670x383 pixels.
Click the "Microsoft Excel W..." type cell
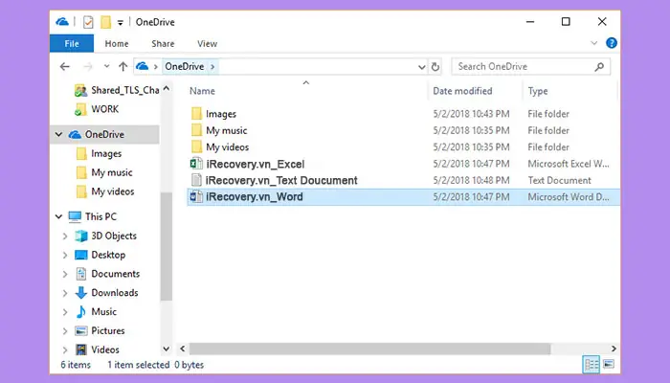tap(569, 164)
